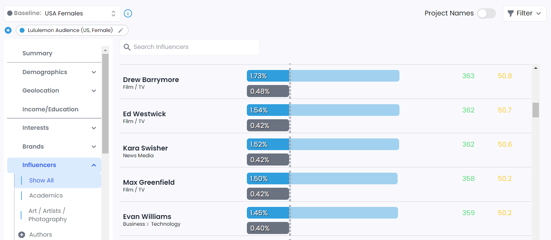Open Drew Barrymore influencer entry
The height and width of the screenshot is (240, 551).
pos(151,80)
